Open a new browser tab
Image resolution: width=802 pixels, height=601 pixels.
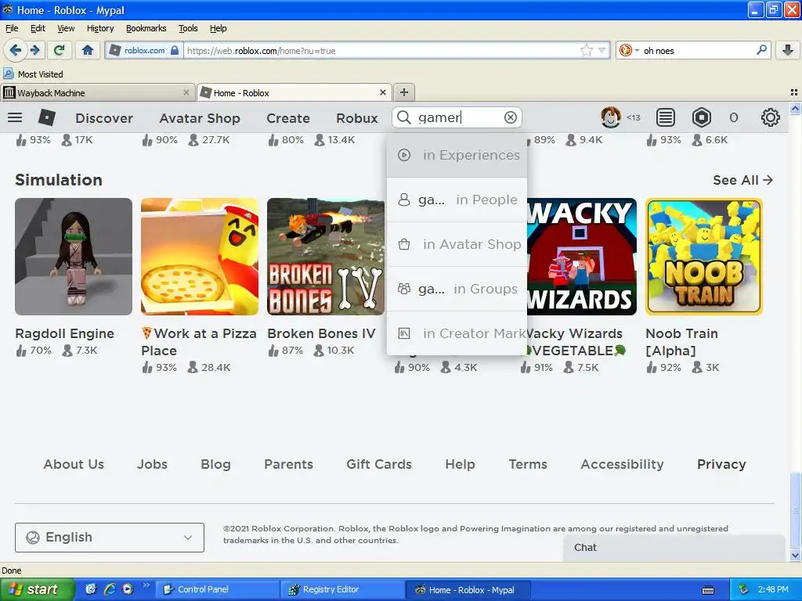[x=404, y=92]
